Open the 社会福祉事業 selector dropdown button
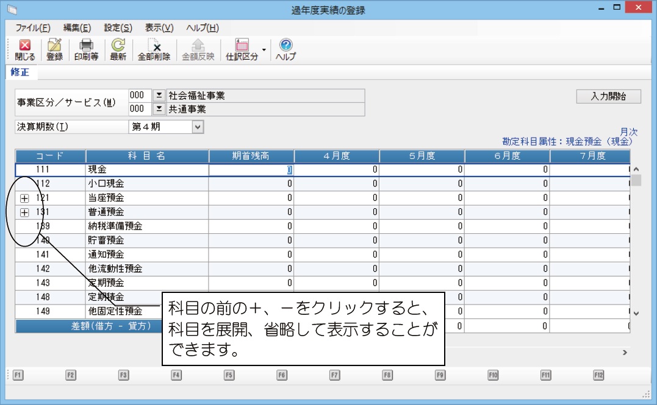Screen dimensions: 657x405 [x=159, y=96]
